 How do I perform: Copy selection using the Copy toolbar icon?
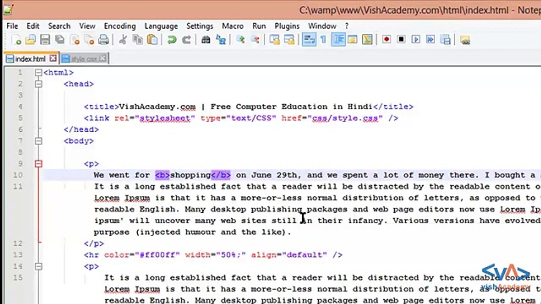tap(137, 40)
